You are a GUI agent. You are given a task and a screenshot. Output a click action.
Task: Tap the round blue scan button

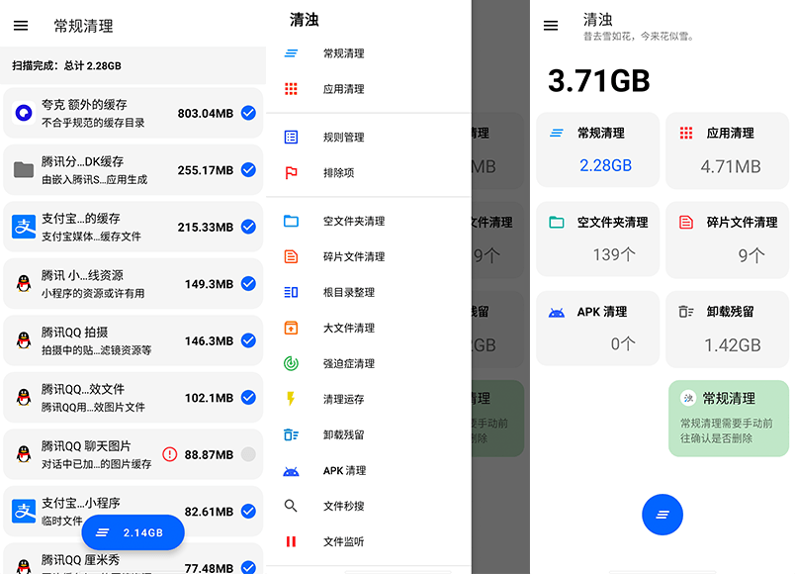[662, 515]
